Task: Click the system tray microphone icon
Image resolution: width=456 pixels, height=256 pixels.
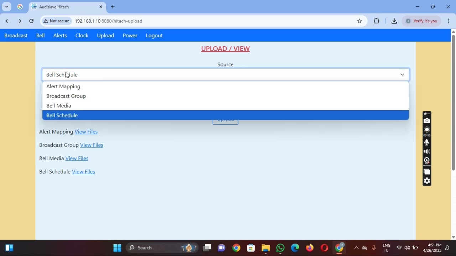Action: click(374, 248)
